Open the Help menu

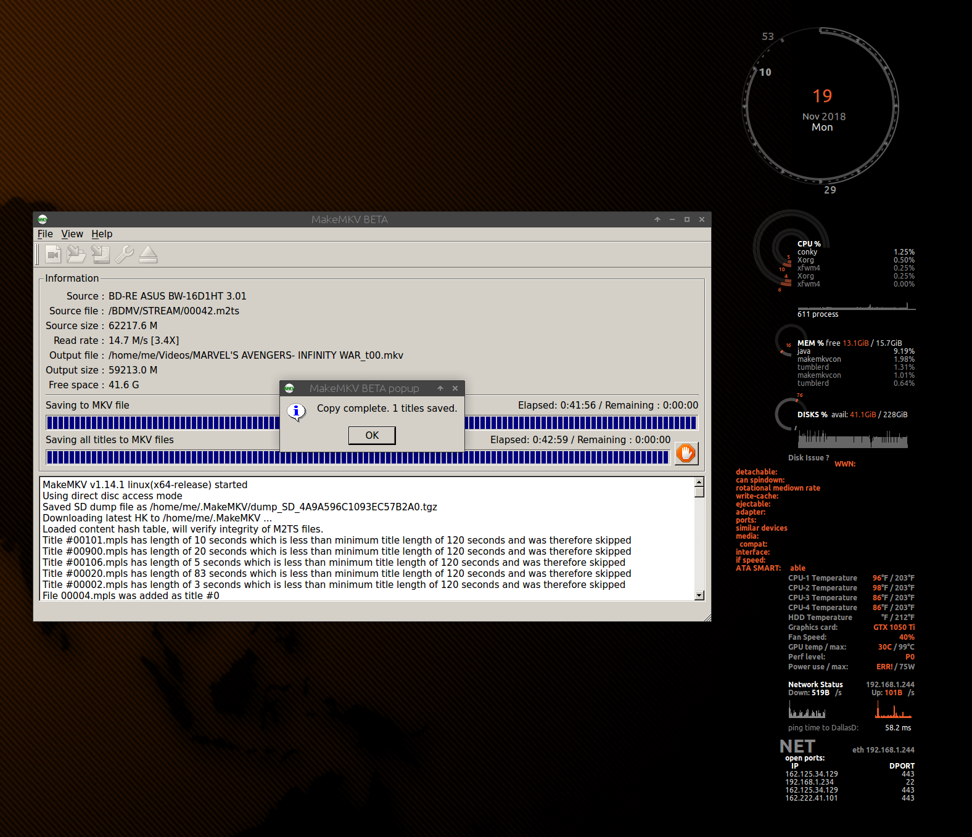click(x=102, y=234)
